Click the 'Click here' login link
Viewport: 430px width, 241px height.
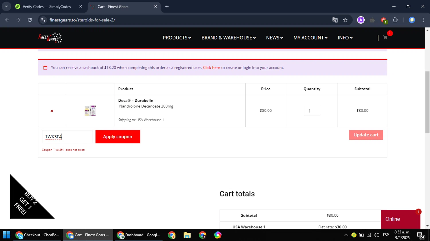[x=212, y=68]
